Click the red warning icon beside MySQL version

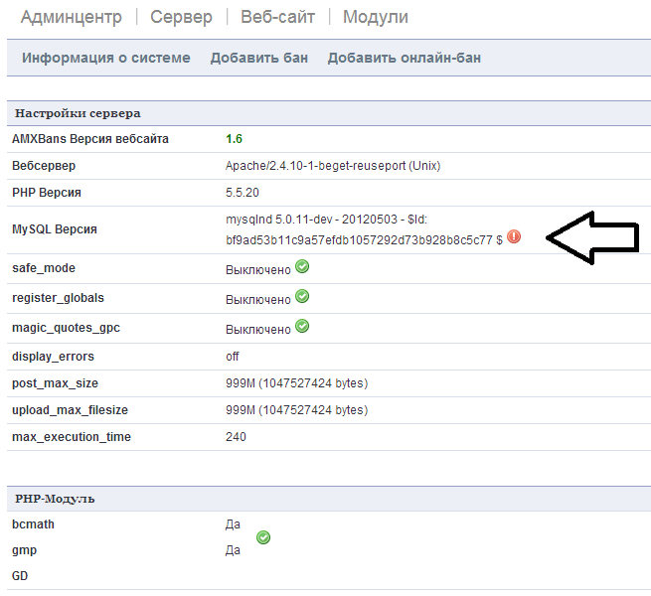(x=514, y=236)
